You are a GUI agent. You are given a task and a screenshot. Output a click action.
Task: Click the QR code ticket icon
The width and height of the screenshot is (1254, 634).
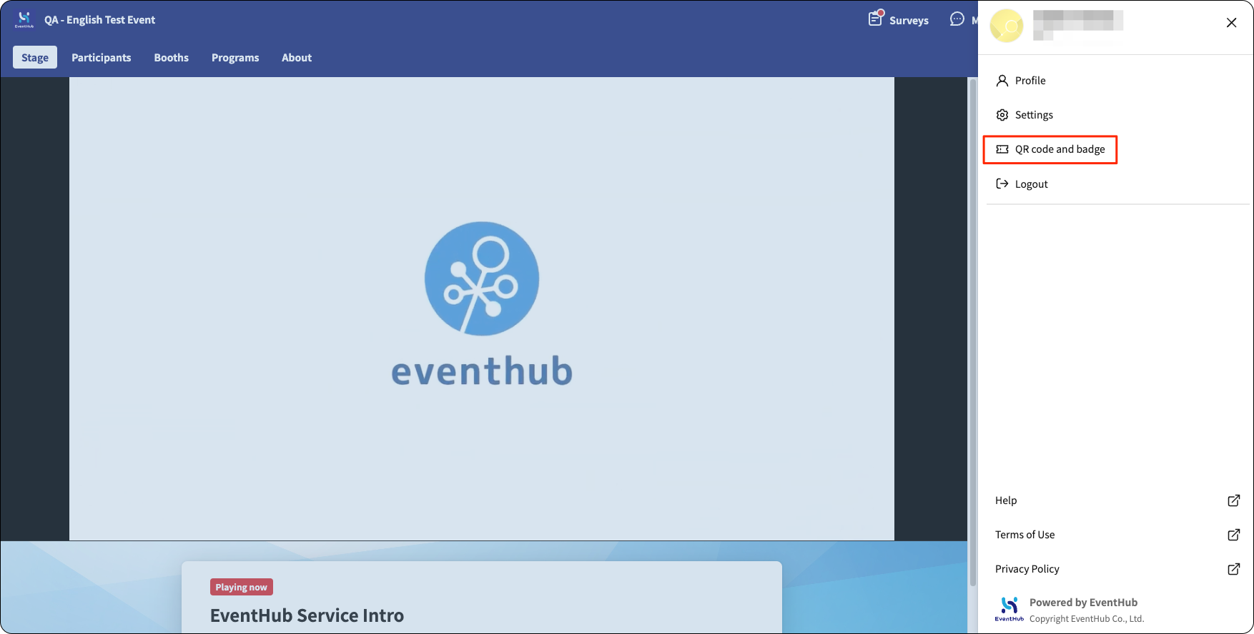click(1002, 149)
